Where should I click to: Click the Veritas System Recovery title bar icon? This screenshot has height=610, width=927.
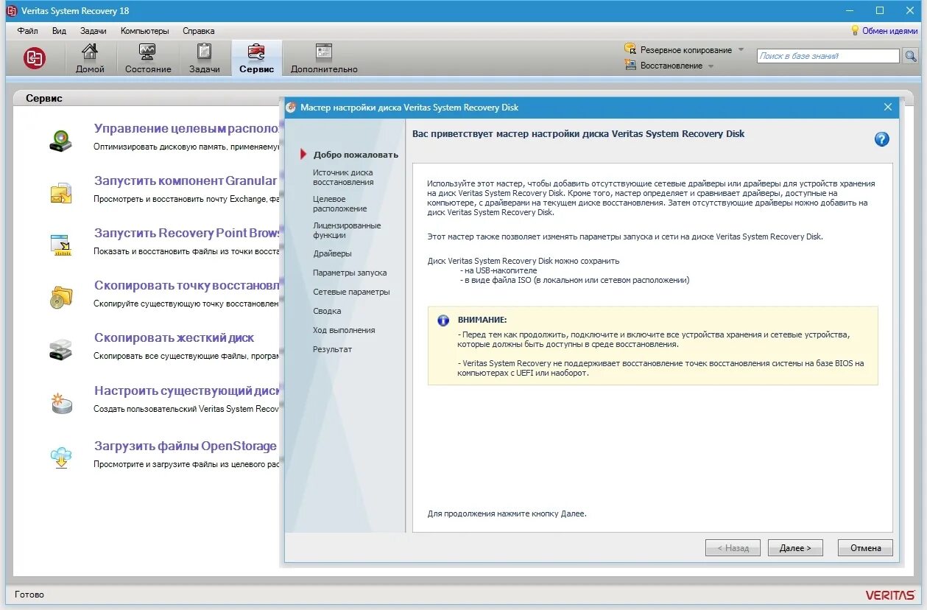click(x=11, y=10)
